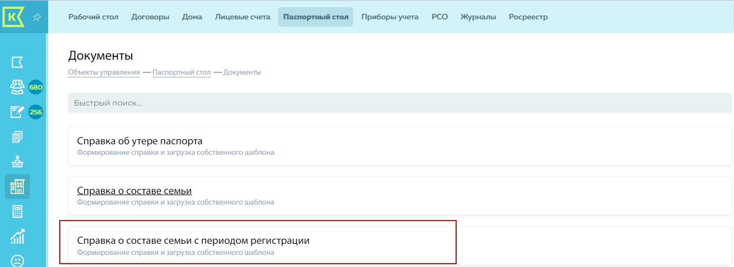Open Справка о составе семьи document

[134, 191]
